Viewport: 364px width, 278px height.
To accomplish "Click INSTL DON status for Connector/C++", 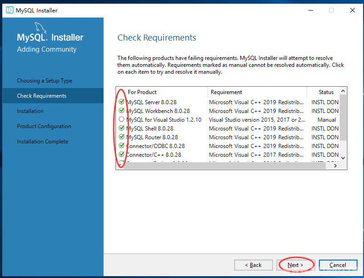I will pyautogui.click(x=325, y=155).
